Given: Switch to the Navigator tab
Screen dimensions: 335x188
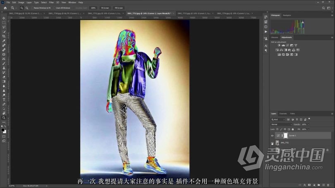Looking at the screenshot, I should pos(287,15).
